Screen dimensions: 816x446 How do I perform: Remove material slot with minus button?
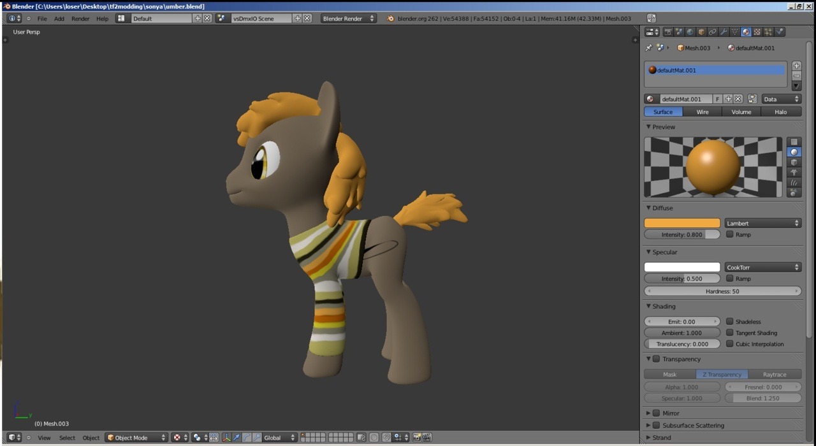[x=796, y=76]
